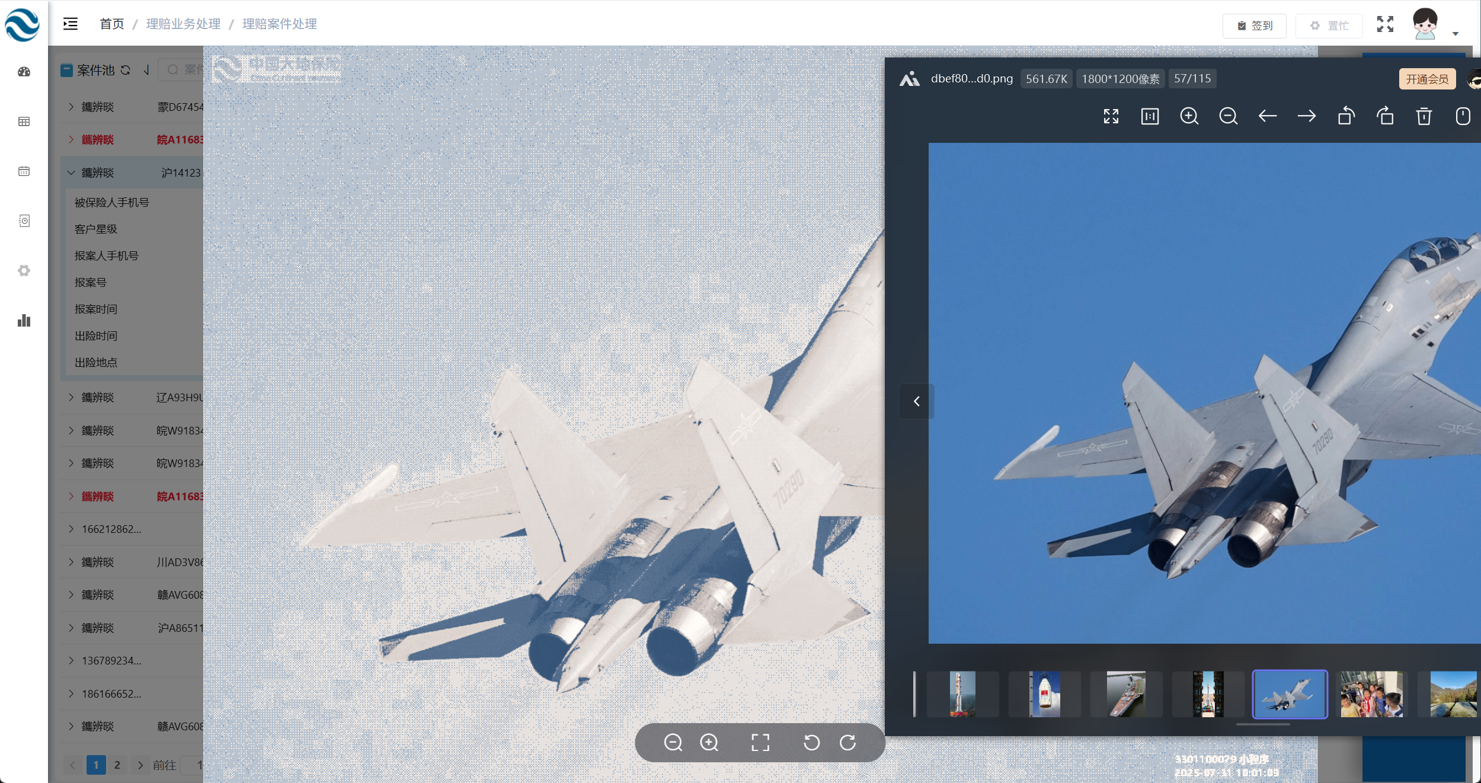
Task: Click the 开通会员 button
Action: [x=1426, y=79]
